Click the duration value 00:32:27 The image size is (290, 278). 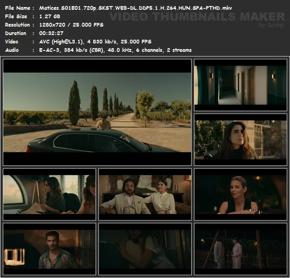[51, 33]
